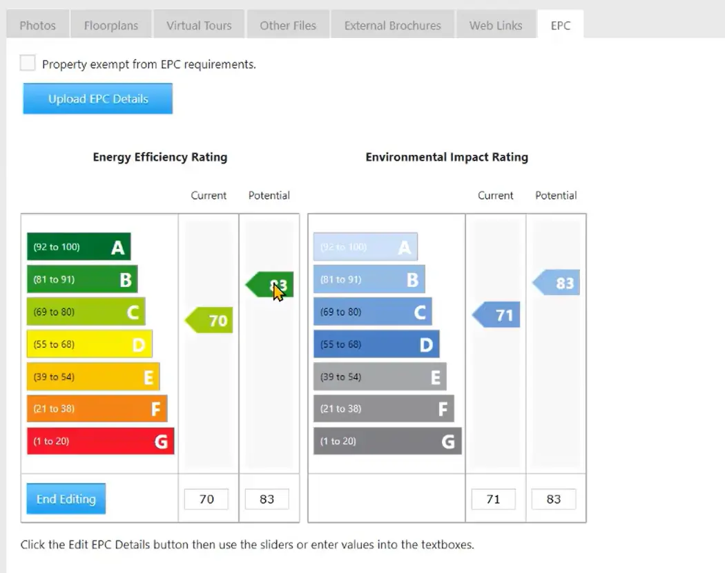Tick the property exempt from EPC checkbox
Screen dimensions: 725x573
[28, 64]
